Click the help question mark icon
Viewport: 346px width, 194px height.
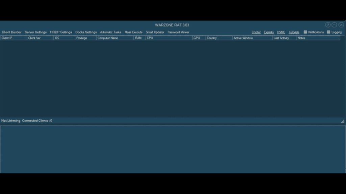pos(328,25)
